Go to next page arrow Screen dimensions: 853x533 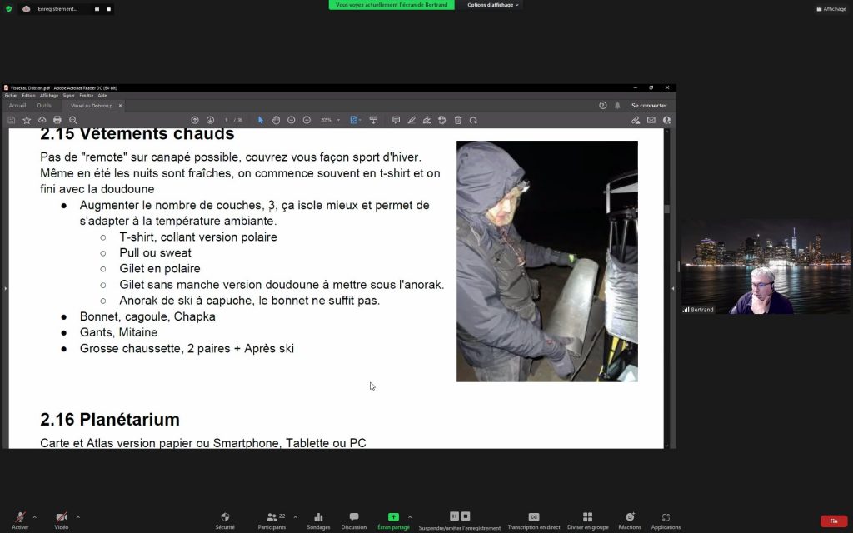click(x=210, y=120)
